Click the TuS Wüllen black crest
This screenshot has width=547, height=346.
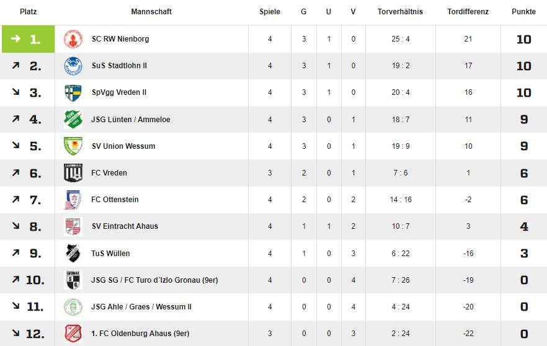pos(73,253)
